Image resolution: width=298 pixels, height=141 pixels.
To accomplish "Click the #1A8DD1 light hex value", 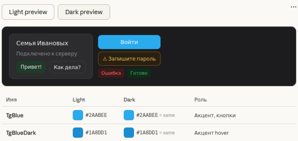I will (x=96, y=133).
